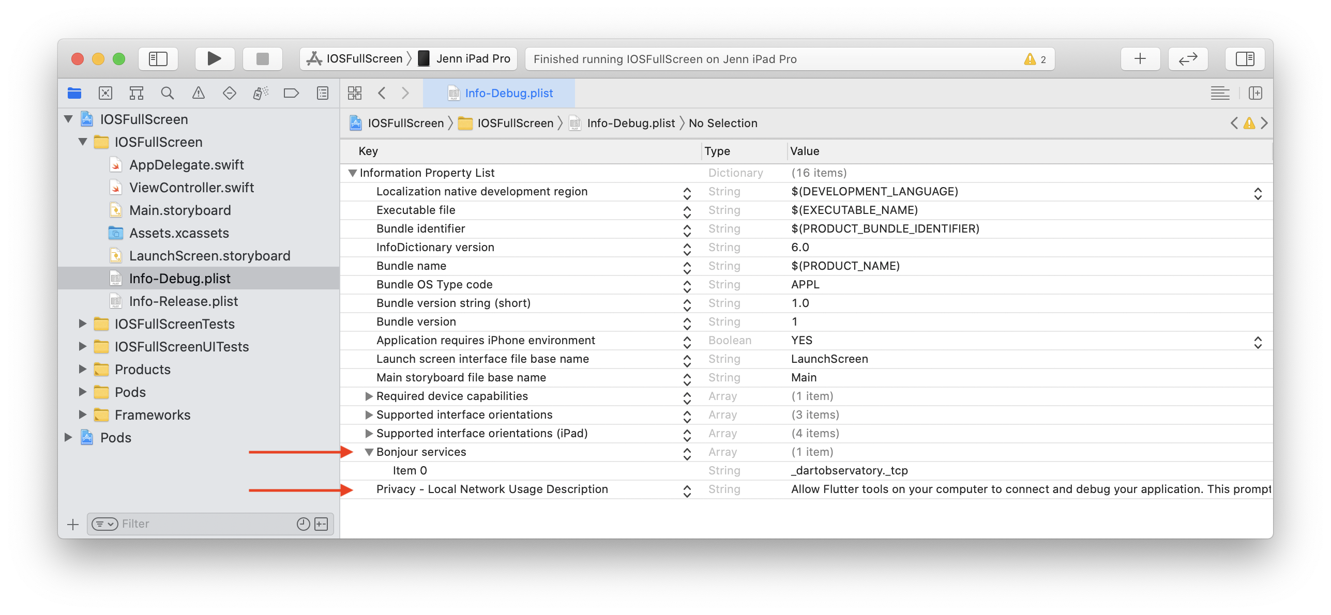Open the Issue navigator warning icon
1331x615 pixels.
pos(198,93)
